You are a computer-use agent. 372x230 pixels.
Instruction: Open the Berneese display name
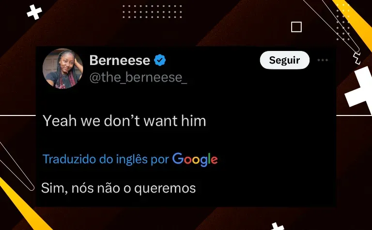click(x=120, y=60)
